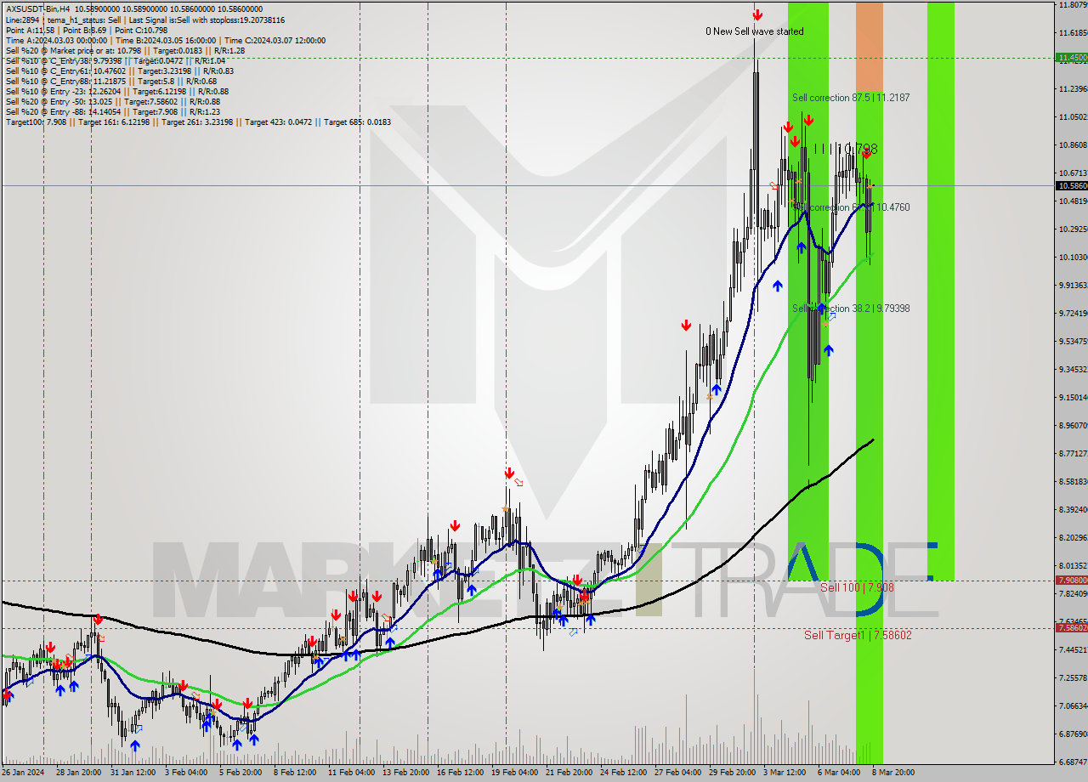Click the '26 Jan 2024' date axis label
The width and height of the screenshot is (1088, 782).
[x=24, y=772]
